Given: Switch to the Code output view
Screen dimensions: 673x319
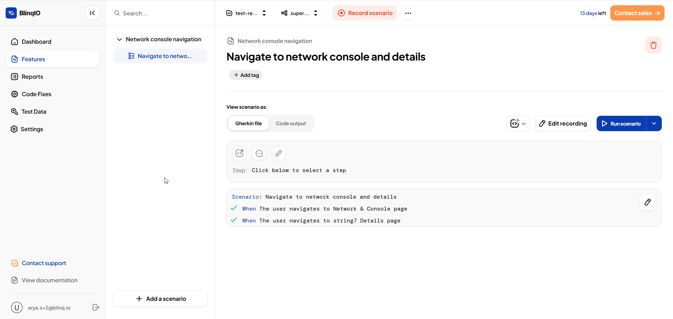Looking at the screenshot, I should click(291, 123).
